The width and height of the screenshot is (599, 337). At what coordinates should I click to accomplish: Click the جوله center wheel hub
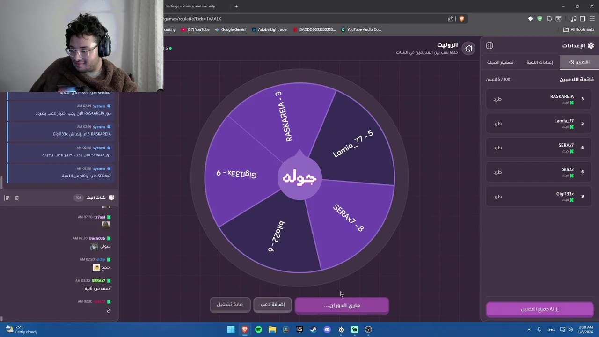point(299,178)
